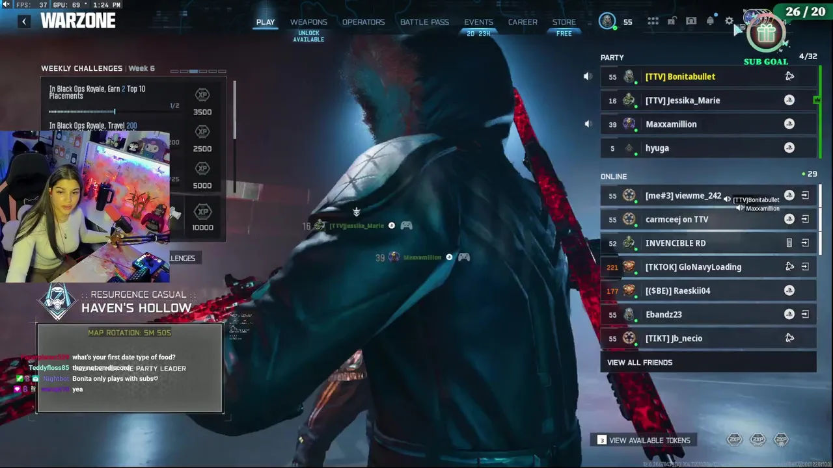Click controller icon next to Maxxamillion's lobby nameplate

(464, 257)
